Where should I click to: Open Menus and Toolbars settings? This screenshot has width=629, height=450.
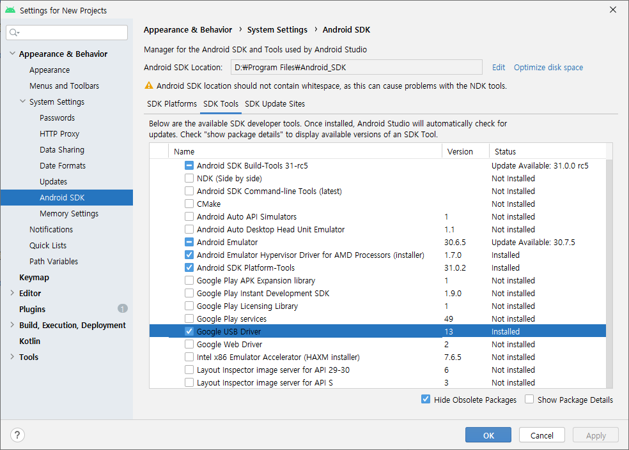tap(64, 86)
